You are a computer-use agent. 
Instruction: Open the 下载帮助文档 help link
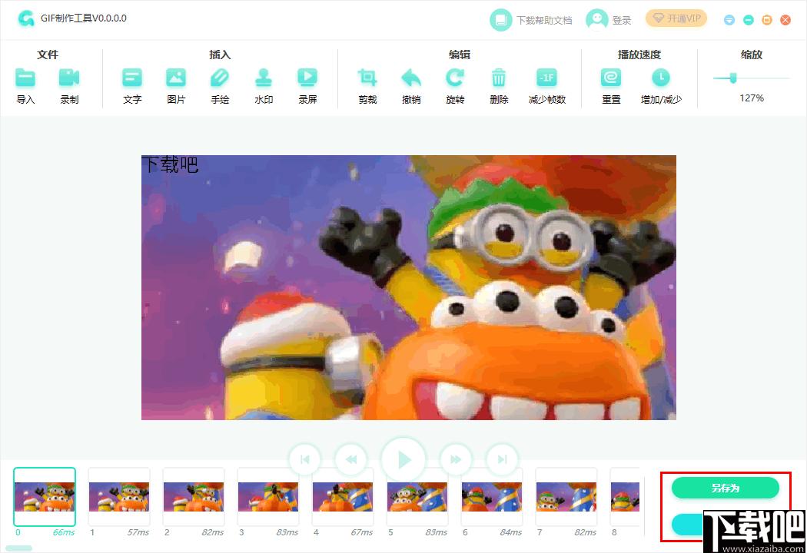[x=531, y=20]
